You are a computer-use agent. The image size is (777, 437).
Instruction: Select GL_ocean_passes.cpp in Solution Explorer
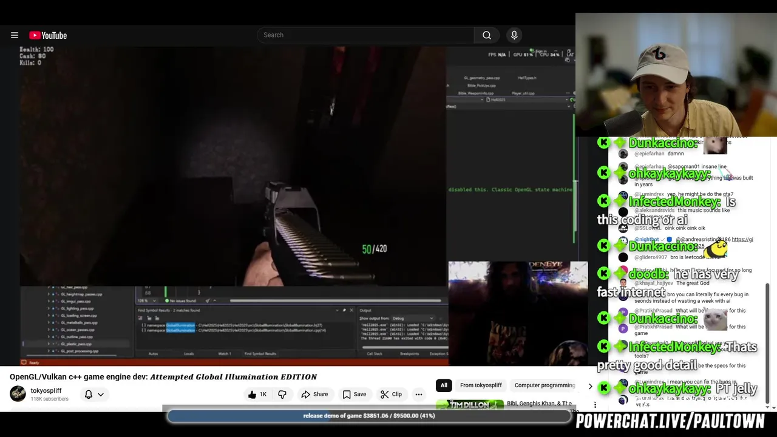[77, 330]
